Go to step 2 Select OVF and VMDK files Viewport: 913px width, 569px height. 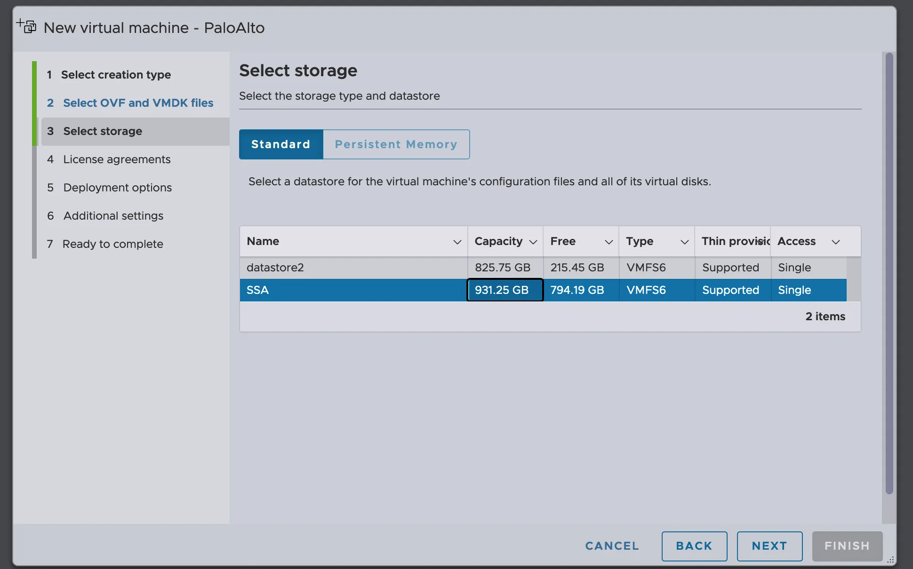tap(138, 103)
